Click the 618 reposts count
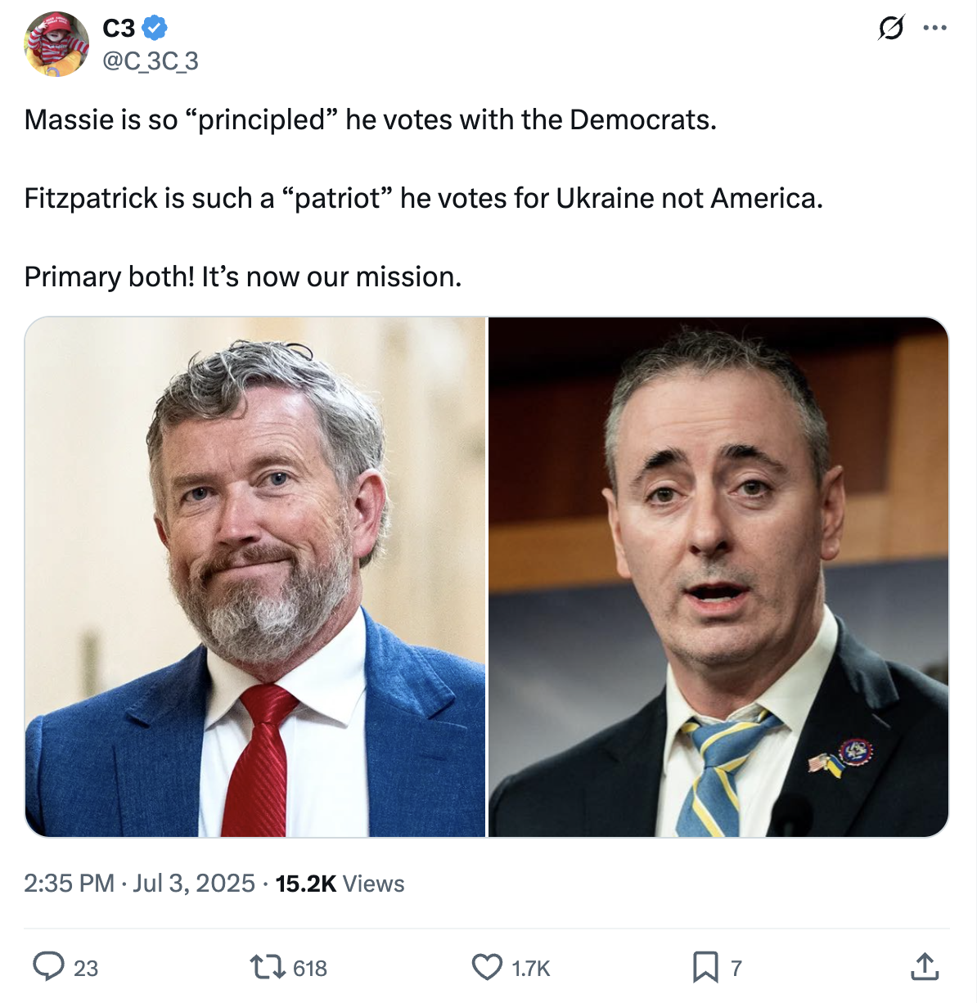 tap(310, 969)
